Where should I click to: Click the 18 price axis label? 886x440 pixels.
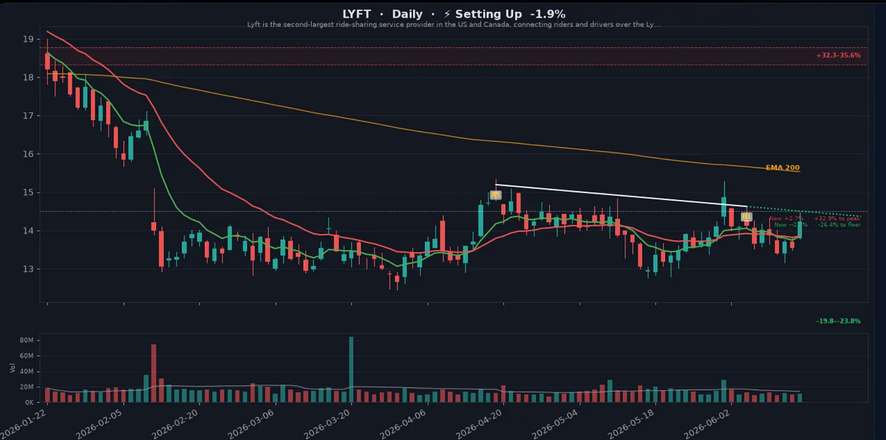click(28, 77)
